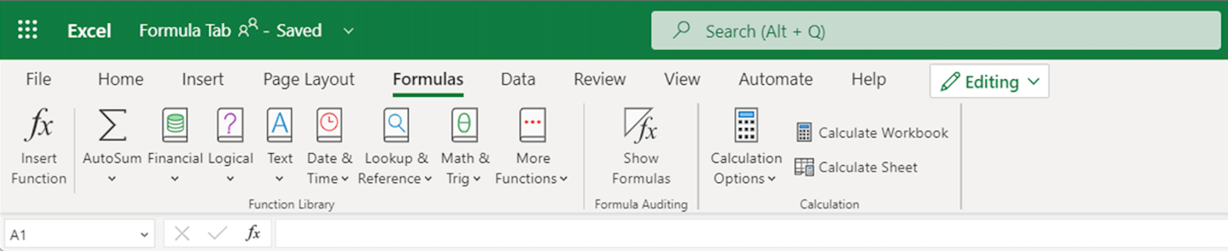
Task: Click the Search (Alt + Q) box
Action: pyautogui.click(x=935, y=30)
